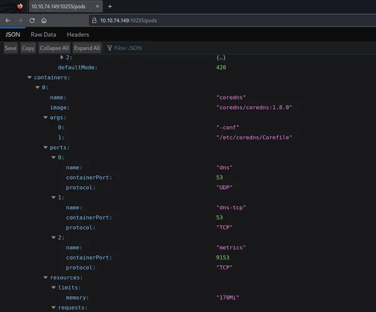Click the insecure connection lock icon
Screen dimensions: 376x312
tap(94, 20)
